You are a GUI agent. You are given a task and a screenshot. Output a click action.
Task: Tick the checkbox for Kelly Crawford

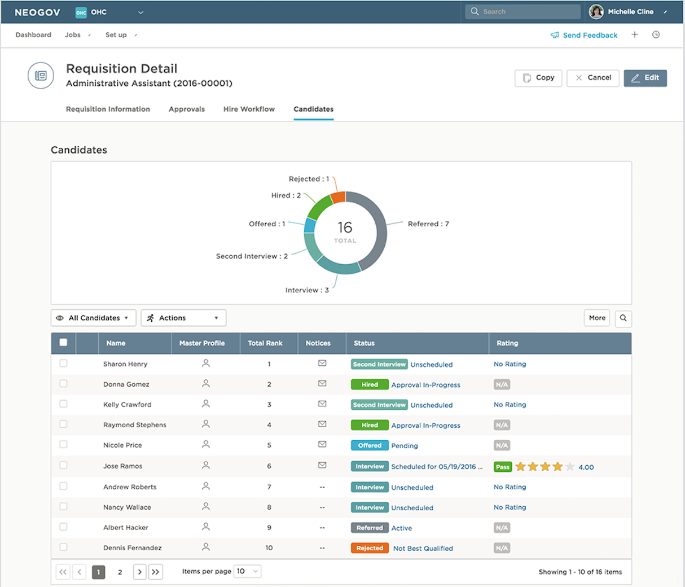coord(63,404)
